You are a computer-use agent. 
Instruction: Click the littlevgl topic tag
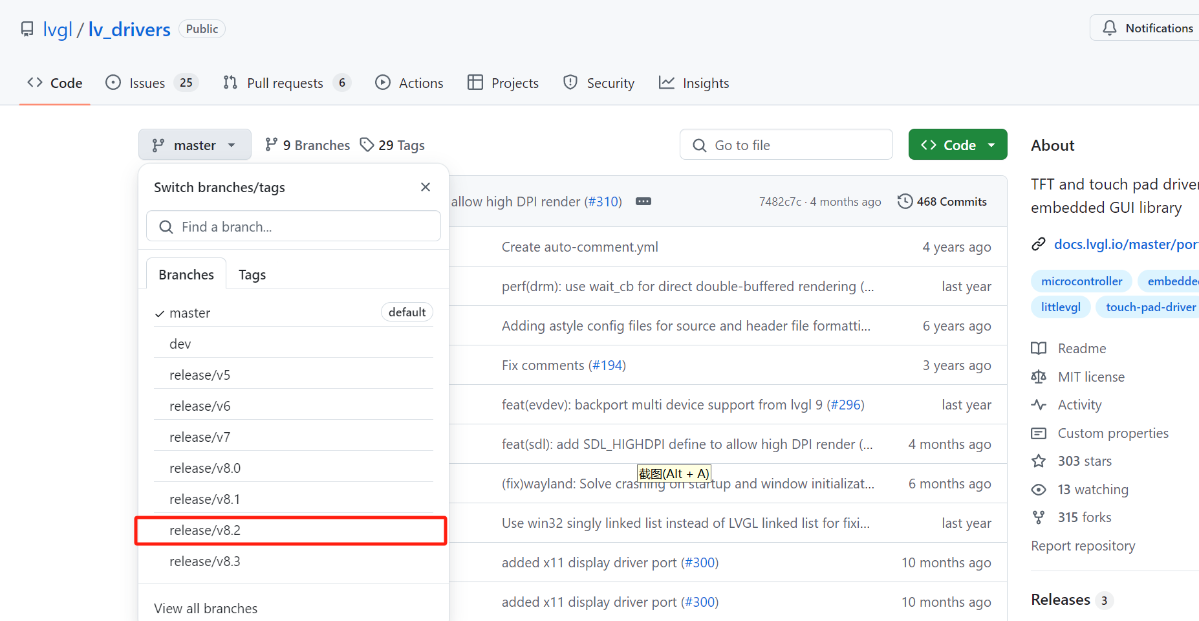1061,307
